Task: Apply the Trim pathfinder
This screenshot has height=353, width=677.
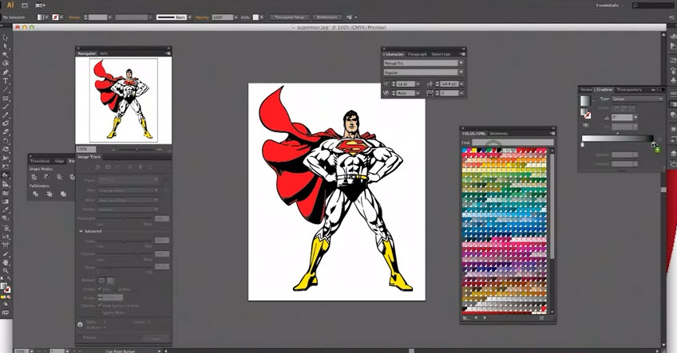Action: pos(49,194)
